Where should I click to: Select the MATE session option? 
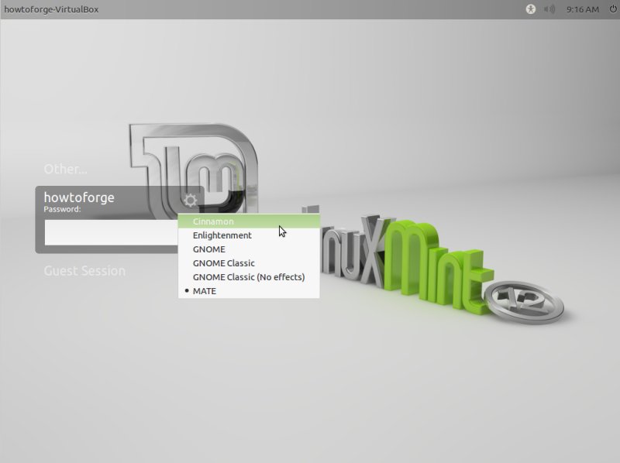point(249,291)
